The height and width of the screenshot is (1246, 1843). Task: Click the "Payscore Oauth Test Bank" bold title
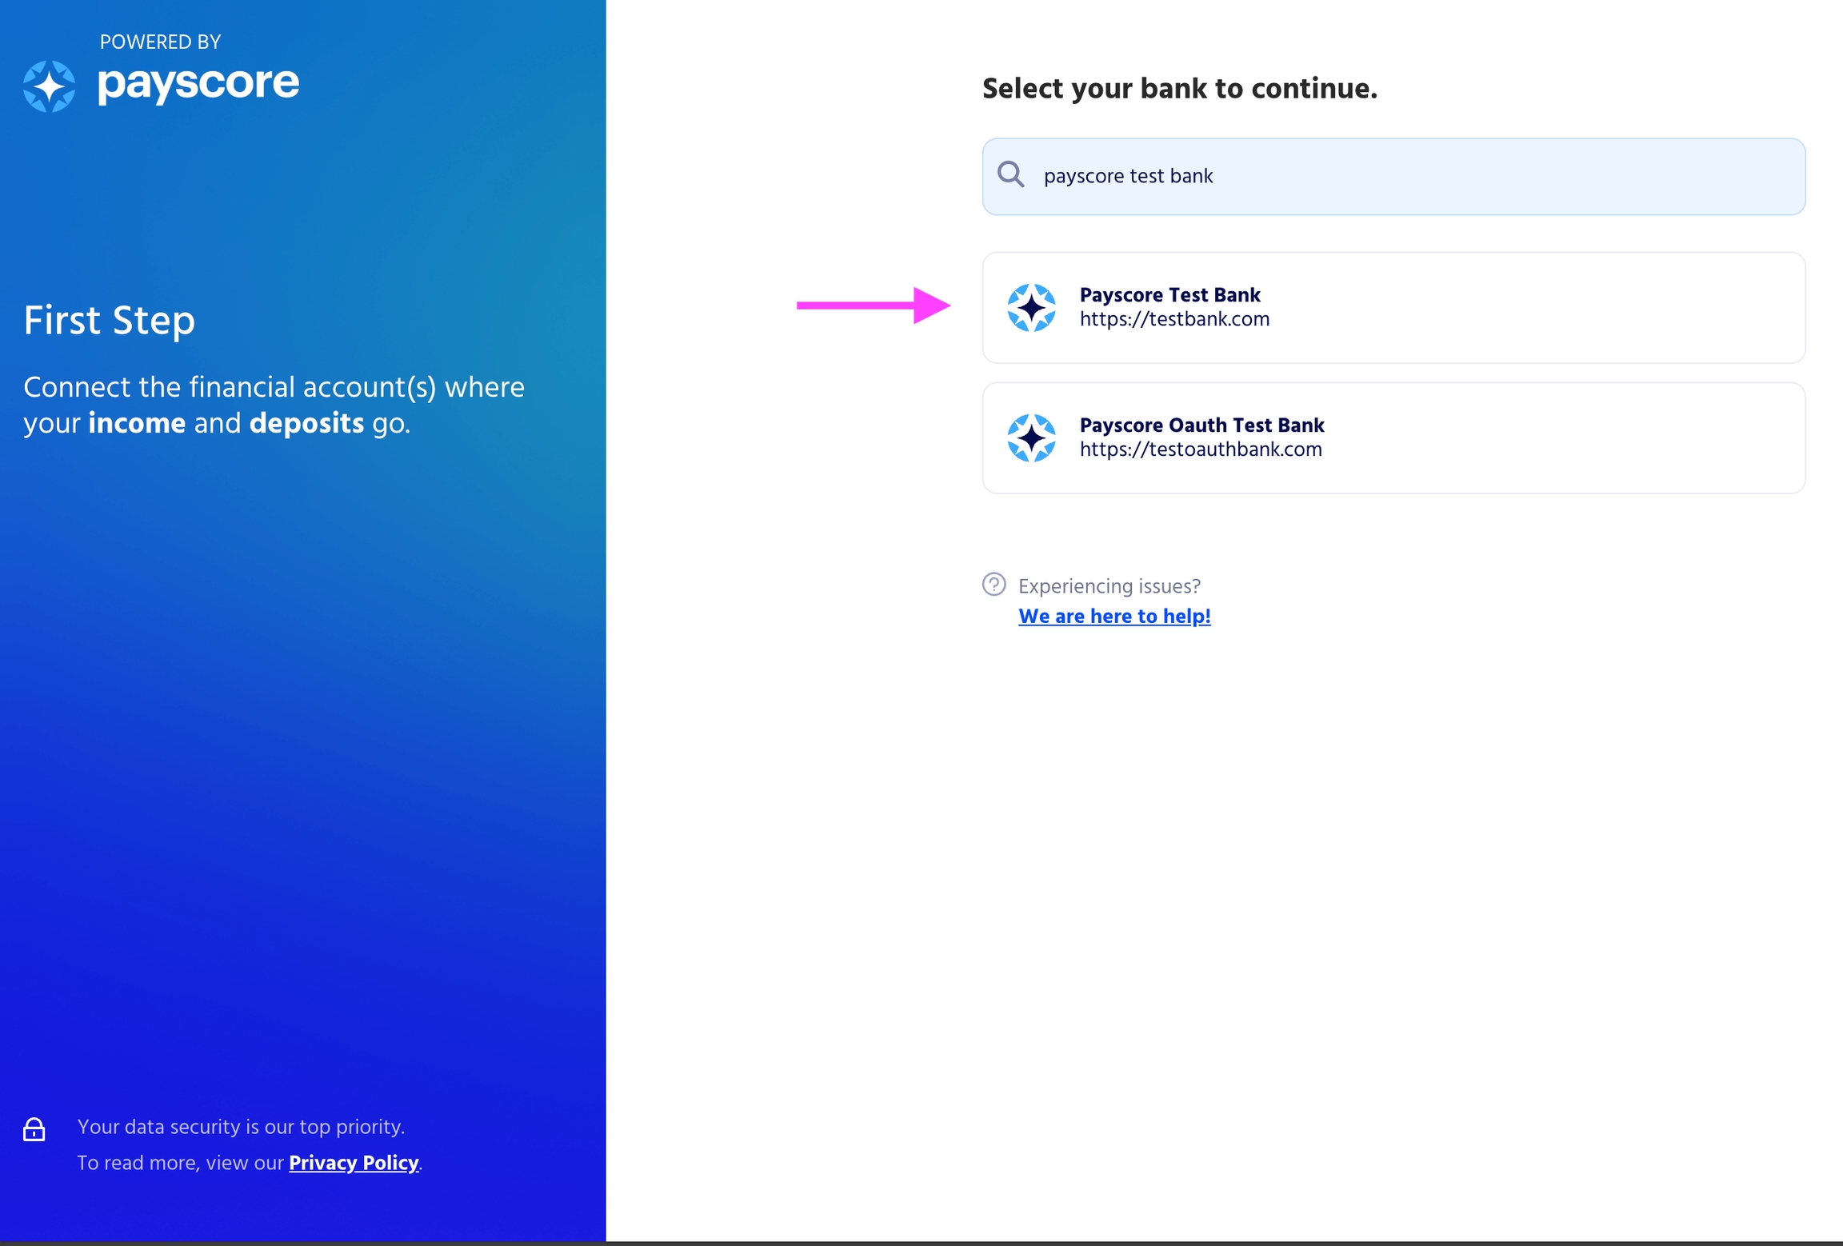tap(1201, 425)
